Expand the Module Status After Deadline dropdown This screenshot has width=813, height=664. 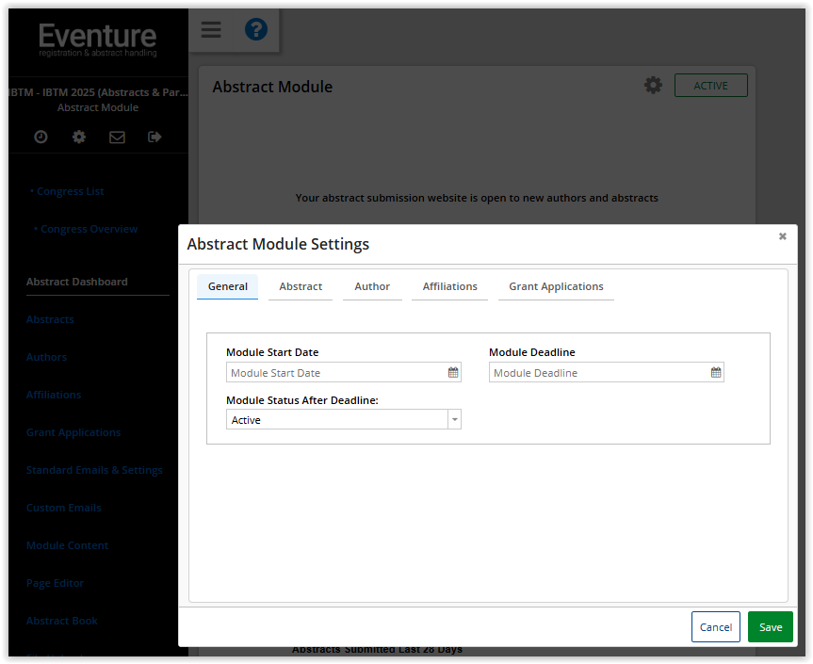coord(455,418)
